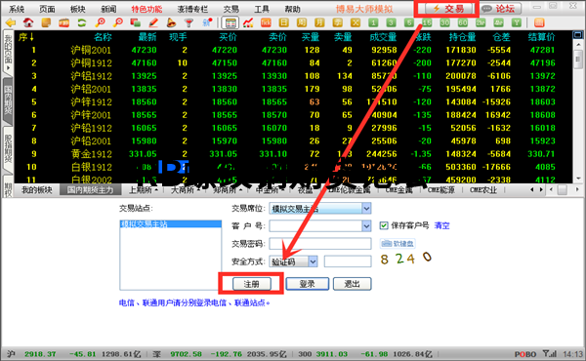Switch to the 我的板块 tab
Image resolution: width=586 pixels, height=361 pixels.
click(37, 189)
